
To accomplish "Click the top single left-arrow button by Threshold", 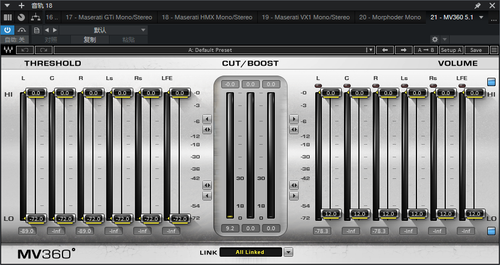I will pos(207,119).
